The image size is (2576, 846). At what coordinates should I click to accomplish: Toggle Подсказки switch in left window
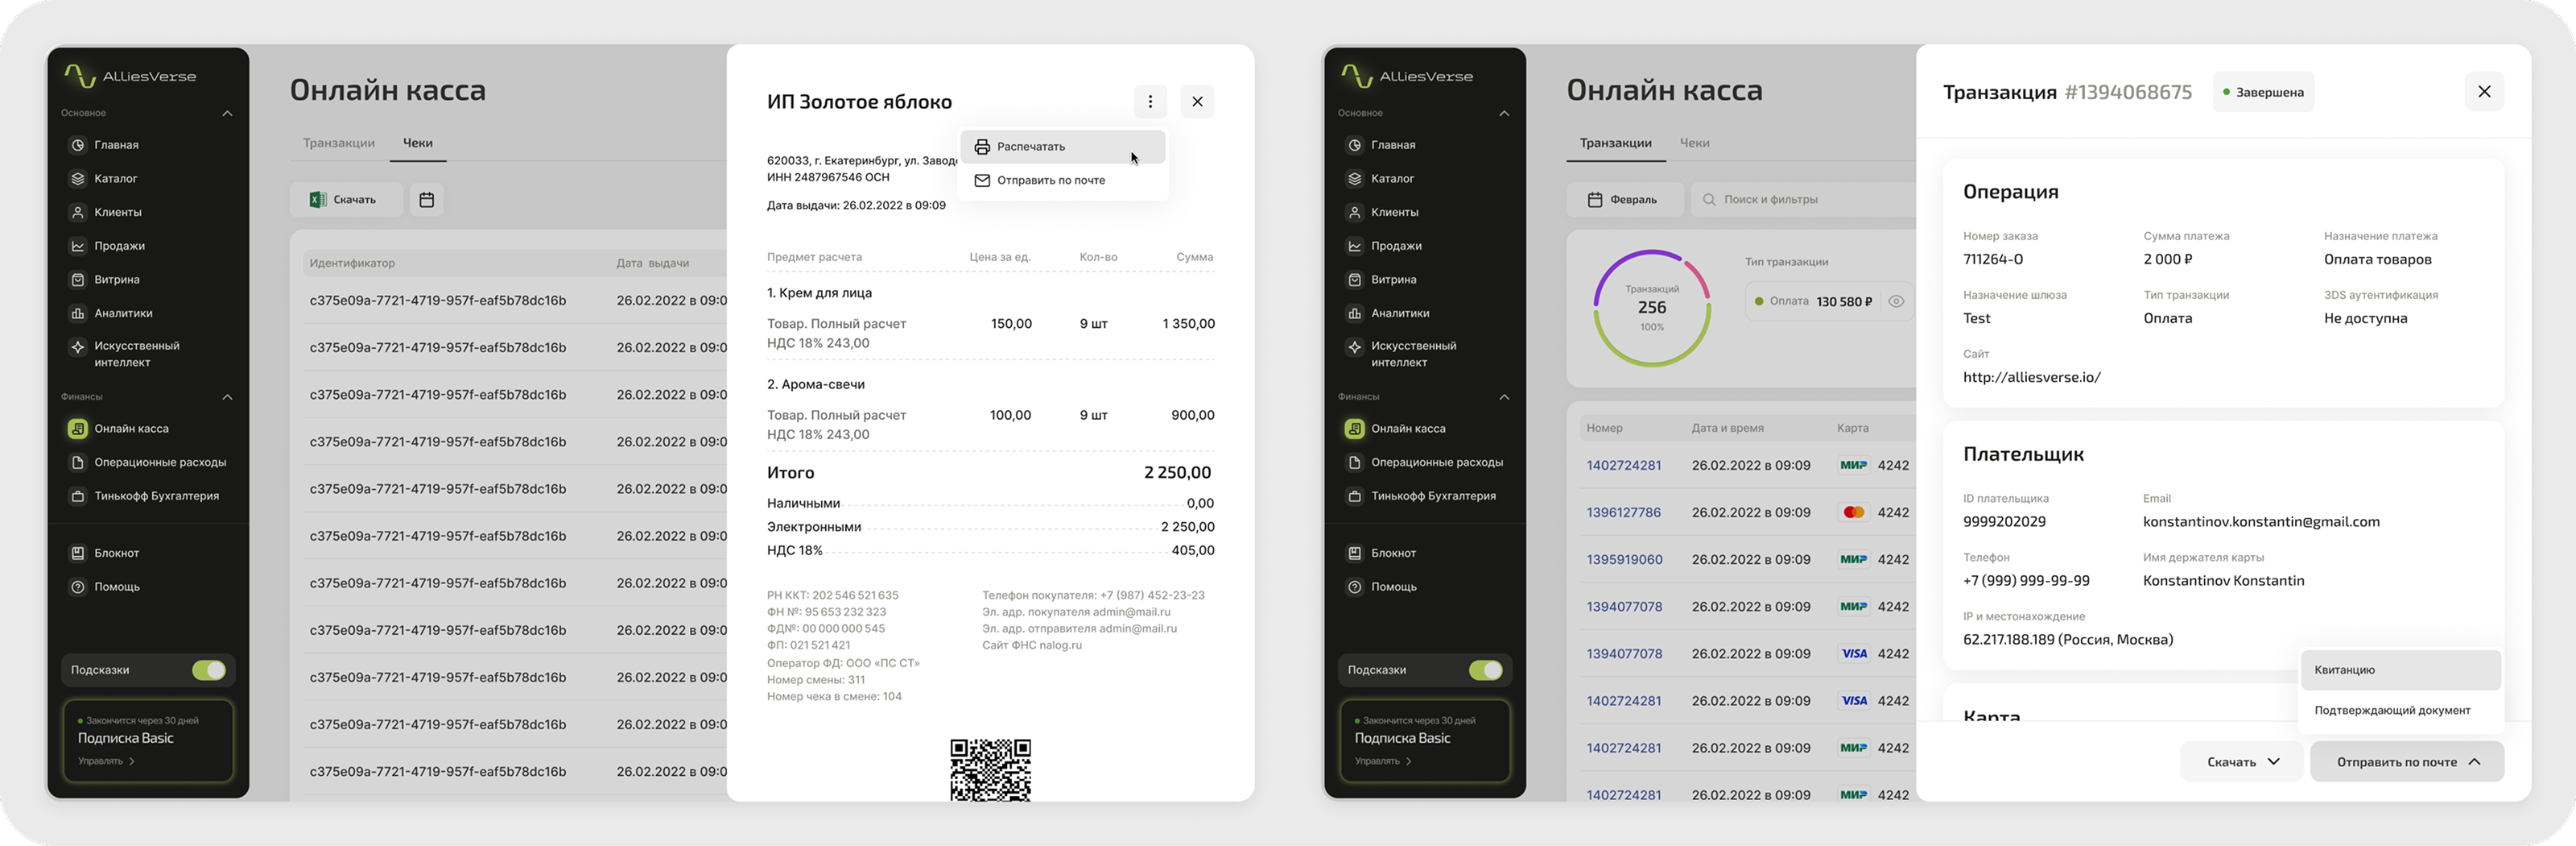[209, 670]
